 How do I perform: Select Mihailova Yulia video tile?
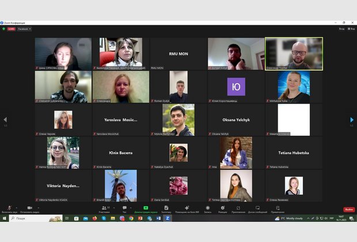click(x=294, y=87)
